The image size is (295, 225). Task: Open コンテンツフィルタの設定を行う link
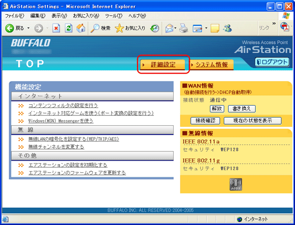coord(63,106)
